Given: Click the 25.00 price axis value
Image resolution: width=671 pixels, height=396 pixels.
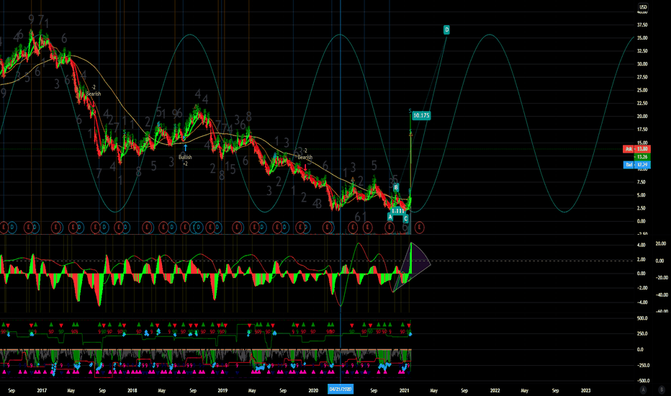Looking at the screenshot, I should pos(642,90).
